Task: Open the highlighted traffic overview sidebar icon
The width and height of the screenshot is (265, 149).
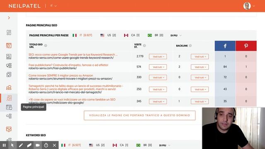Action: [9, 98]
